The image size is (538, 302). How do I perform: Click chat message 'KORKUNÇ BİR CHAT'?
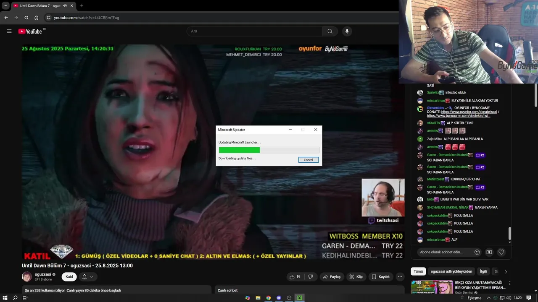465,179
